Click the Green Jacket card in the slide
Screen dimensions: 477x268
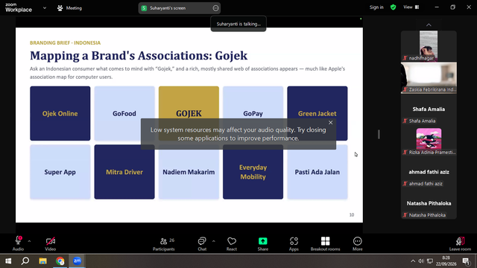click(318, 113)
